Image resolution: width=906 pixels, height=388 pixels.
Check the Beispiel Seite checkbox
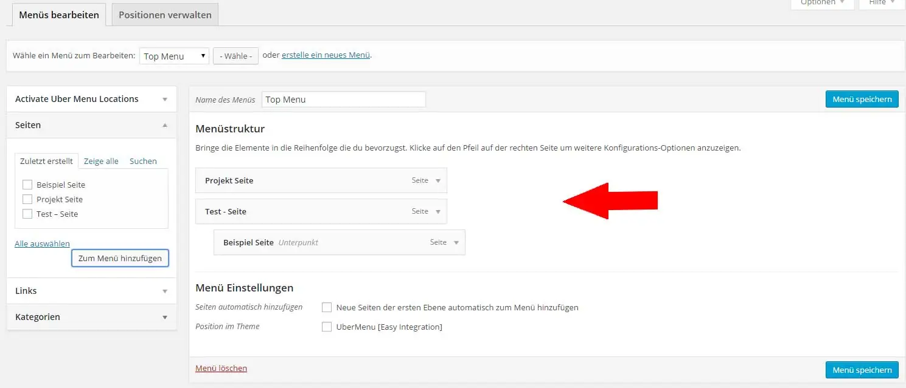tap(27, 184)
